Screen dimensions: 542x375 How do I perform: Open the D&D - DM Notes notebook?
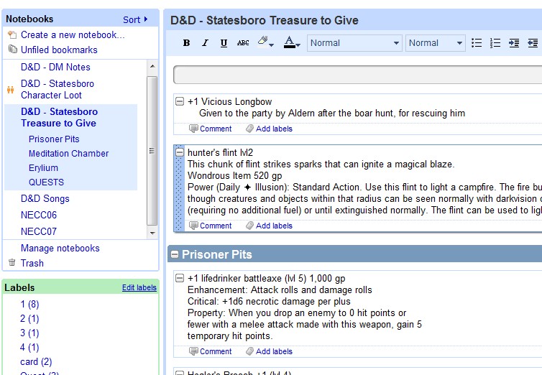click(x=55, y=67)
